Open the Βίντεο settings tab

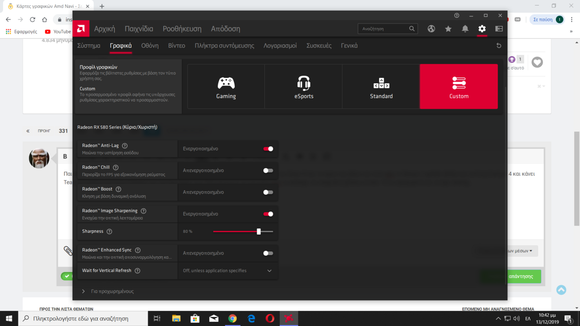coord(177,46)
